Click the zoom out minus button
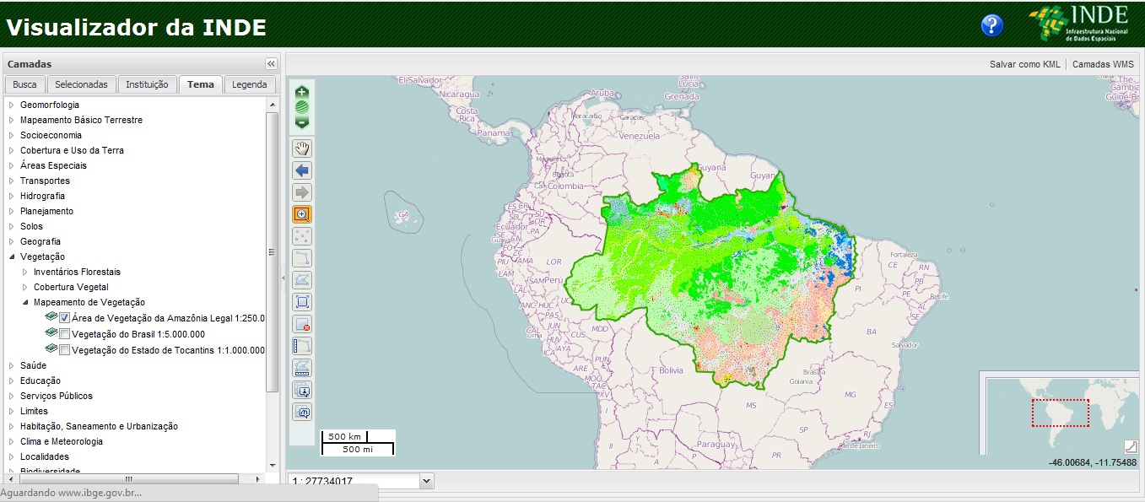This screenshot has width=1145, height=502. coord(302,122)
